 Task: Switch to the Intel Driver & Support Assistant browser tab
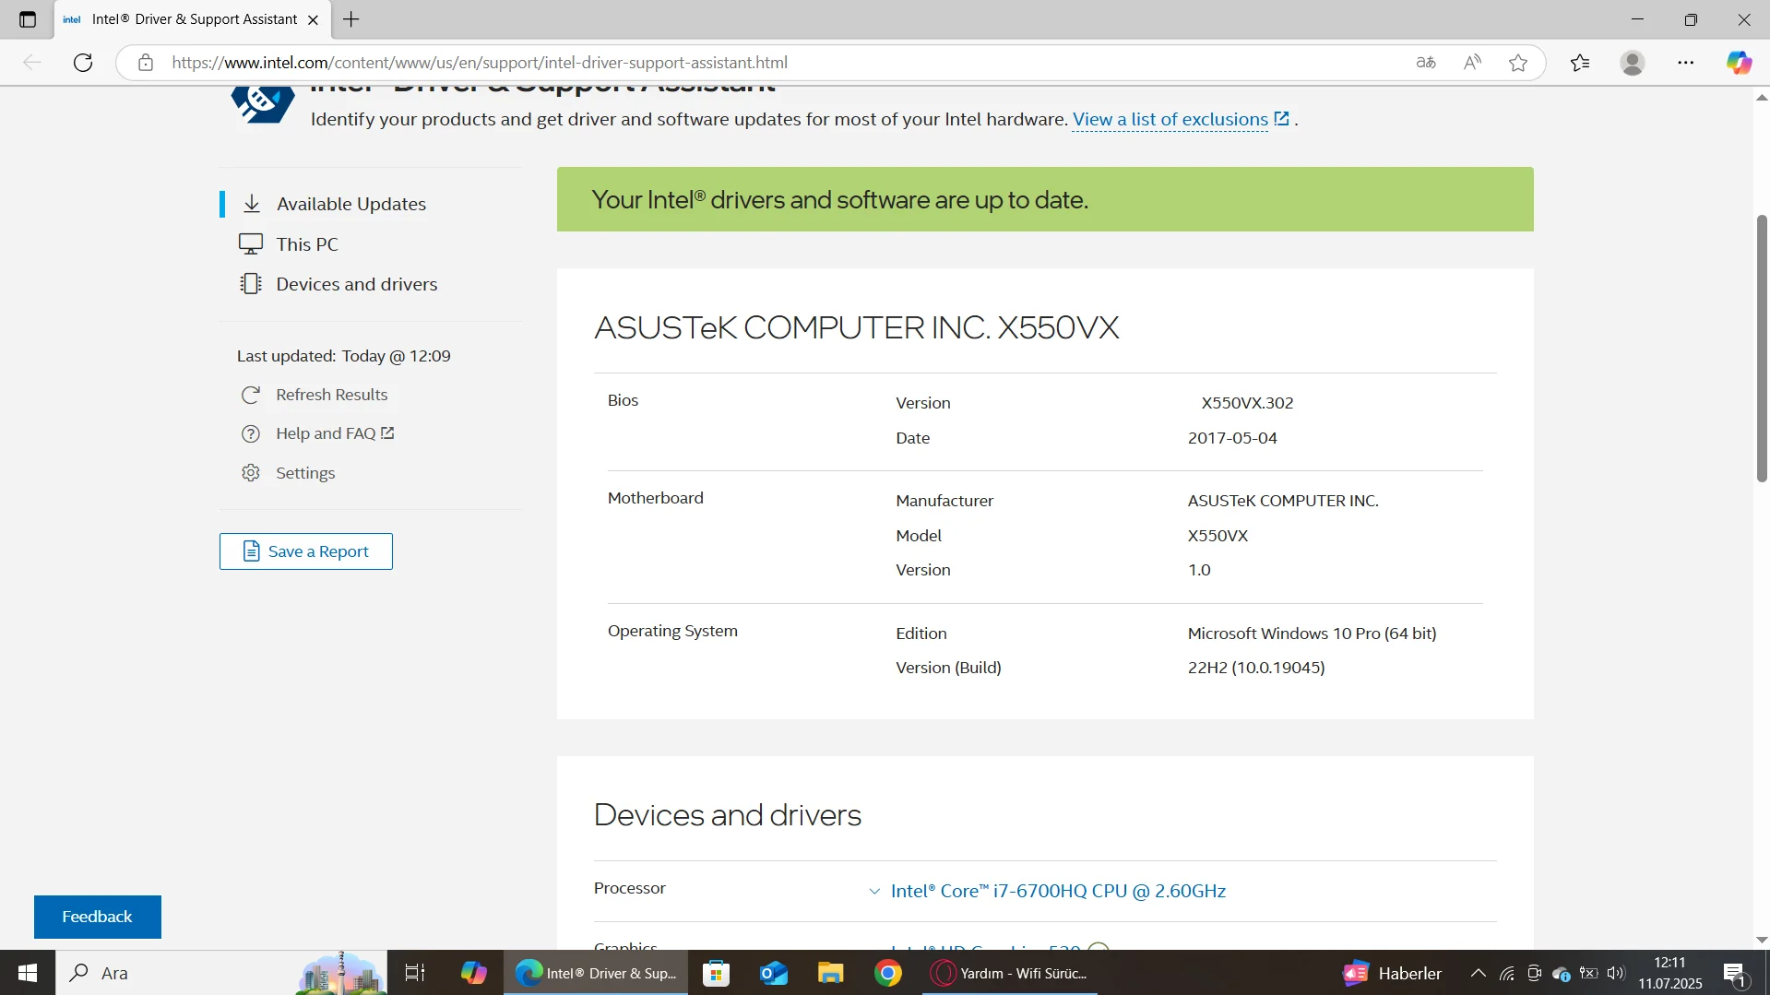(x=192, y=19)
